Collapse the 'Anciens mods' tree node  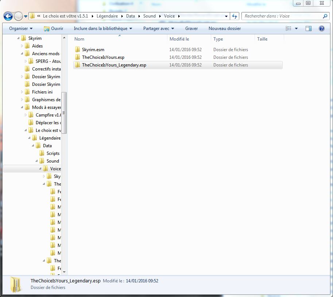tap(22, 54)
